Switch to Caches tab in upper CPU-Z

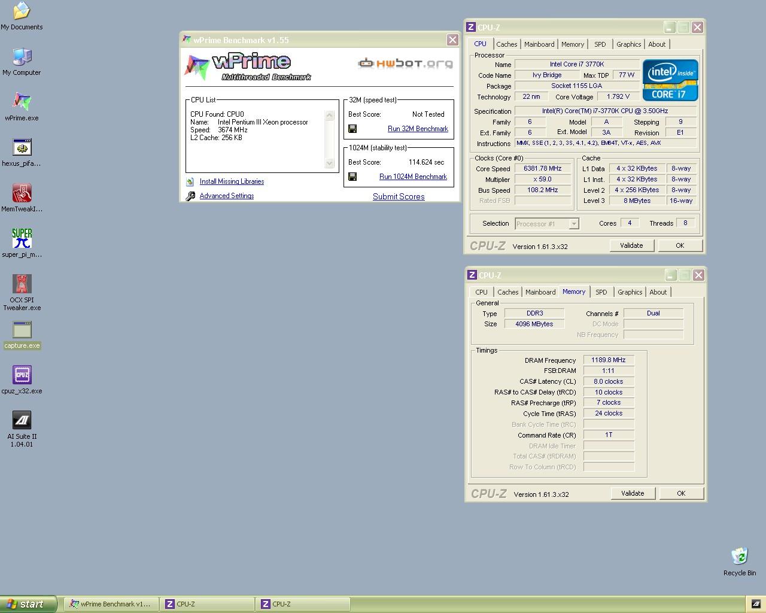coord(507,44)
